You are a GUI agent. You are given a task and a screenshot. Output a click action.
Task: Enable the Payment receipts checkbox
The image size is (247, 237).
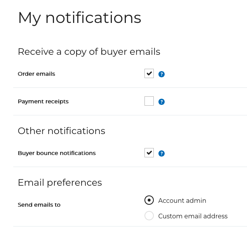(x=149, y=101)
